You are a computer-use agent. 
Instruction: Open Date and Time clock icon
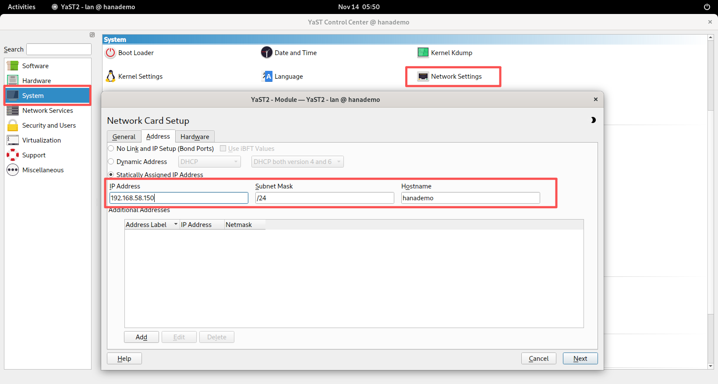pyautogui.click(x=267, y=53)
